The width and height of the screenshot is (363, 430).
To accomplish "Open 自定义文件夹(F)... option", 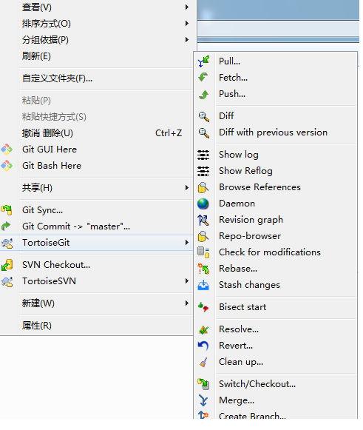I will pos(96,78).
